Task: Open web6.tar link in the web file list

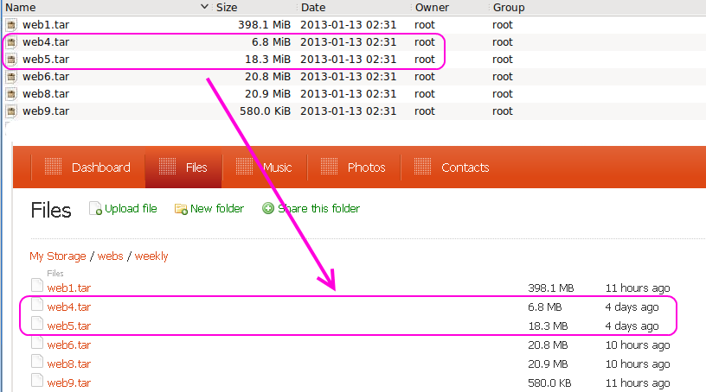Action: pyautogui.click(x=69, y=345)
